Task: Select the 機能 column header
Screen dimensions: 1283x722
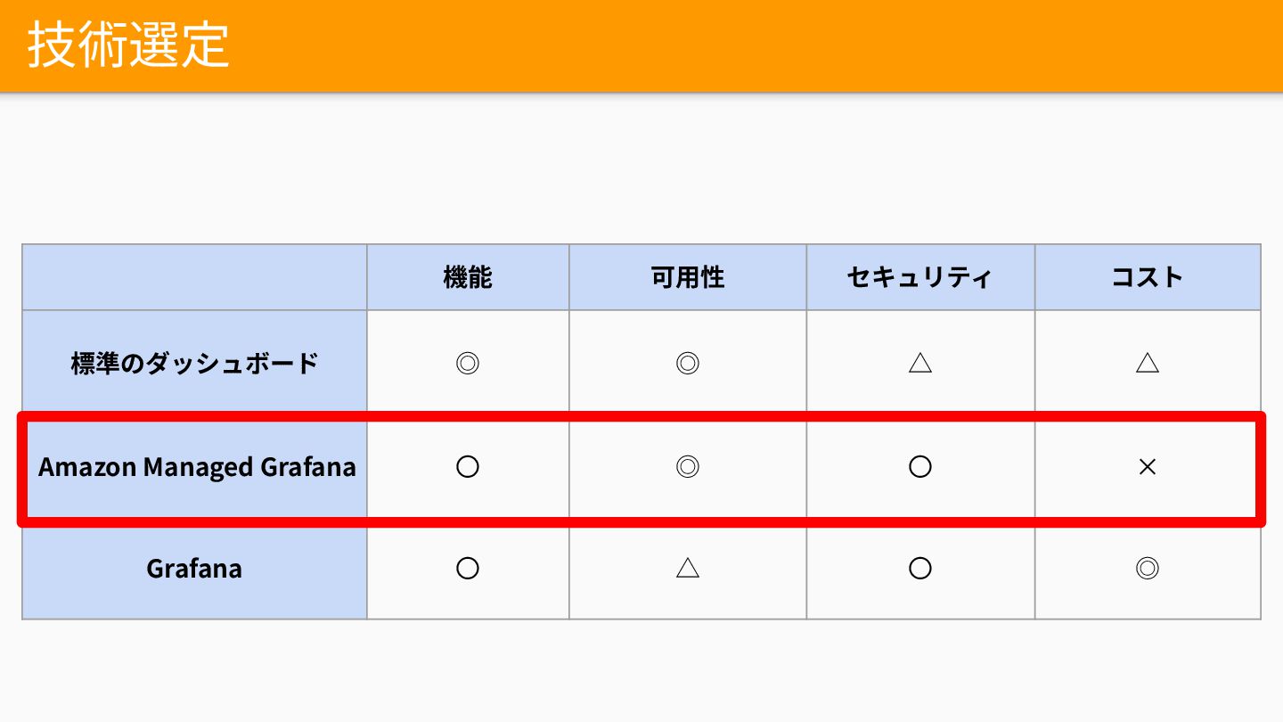Action: click(x=468, y=277)
